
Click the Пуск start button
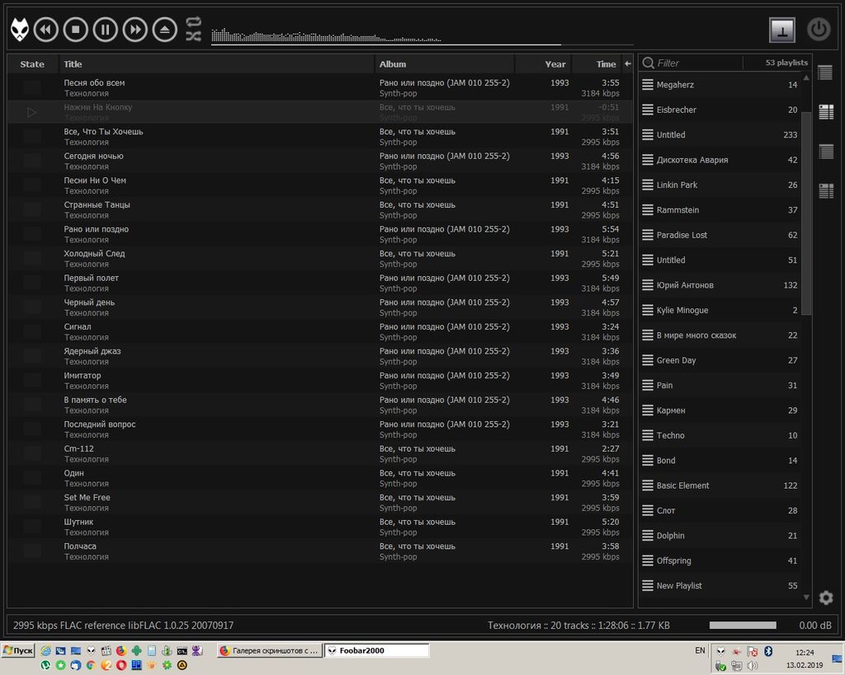pyautogui.click(x=18, y=650)
